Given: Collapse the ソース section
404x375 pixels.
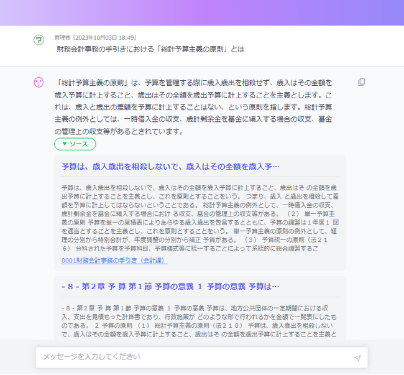Looking at the screenshot, I should (x=75, y=144).
